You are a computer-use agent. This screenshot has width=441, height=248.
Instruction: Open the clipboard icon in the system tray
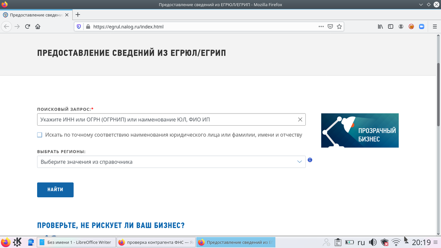[x=338, y=242]
